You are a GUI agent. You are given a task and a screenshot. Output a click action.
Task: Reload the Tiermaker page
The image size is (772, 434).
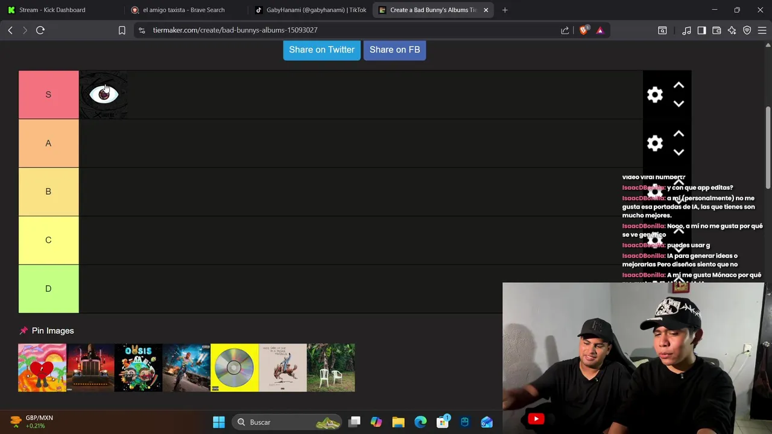click(40, 30)
